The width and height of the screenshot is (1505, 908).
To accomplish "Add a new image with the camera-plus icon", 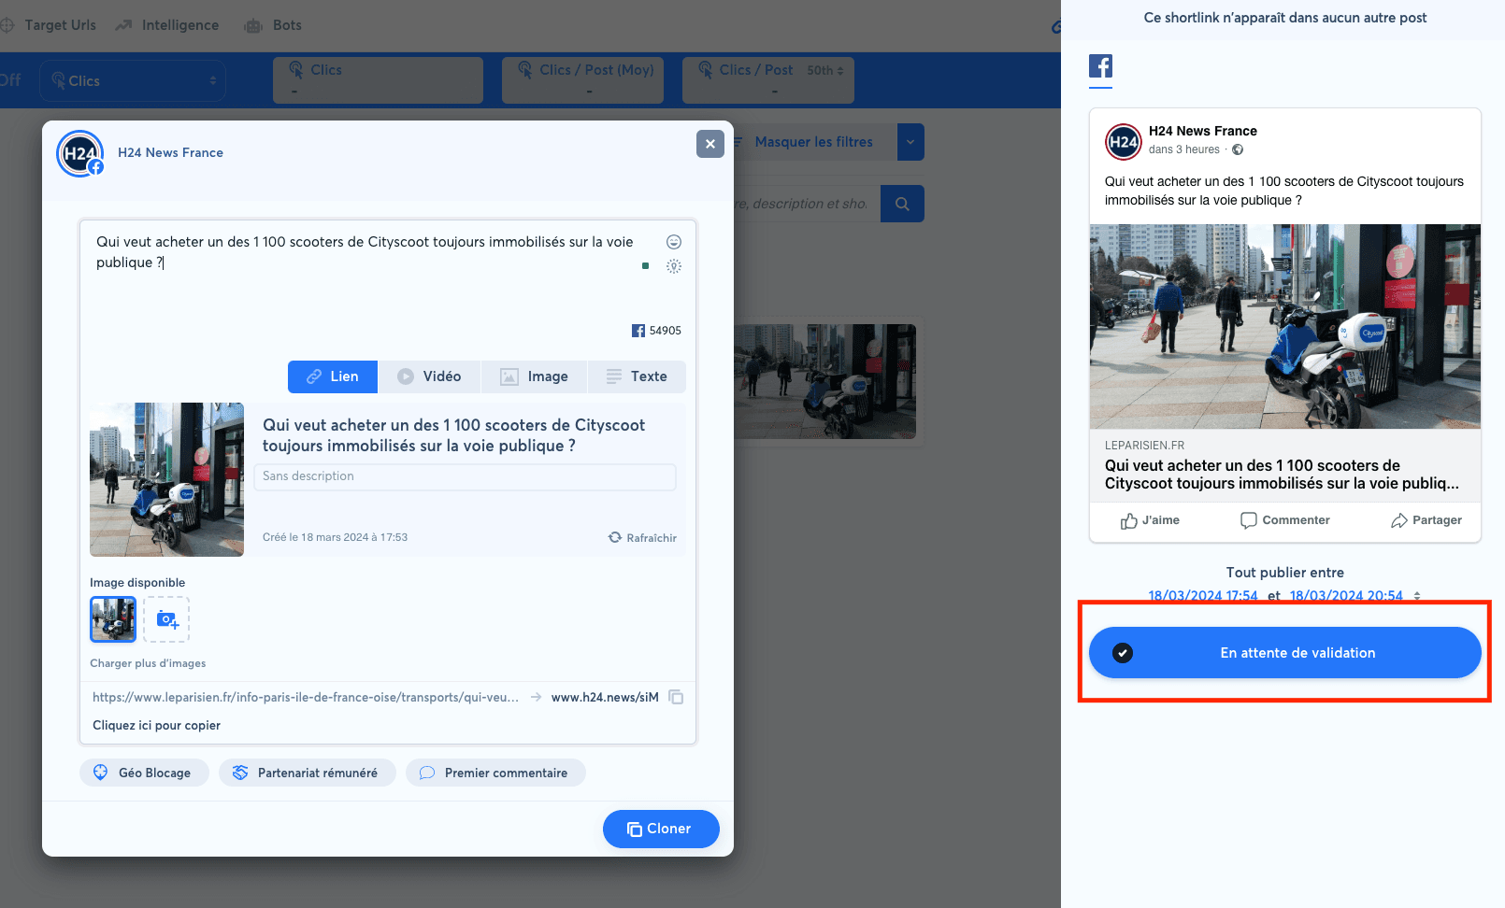I will (166, 619).
